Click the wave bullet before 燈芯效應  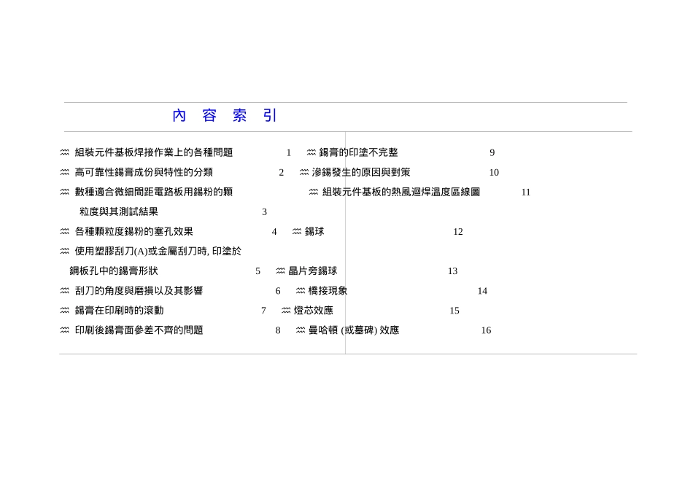pos(286,310)
